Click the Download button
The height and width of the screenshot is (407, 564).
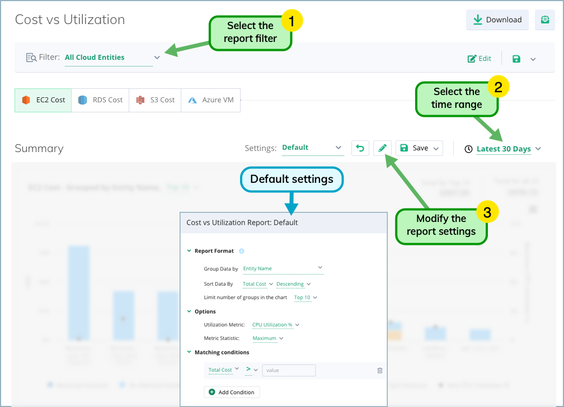[x=497, y=20]
